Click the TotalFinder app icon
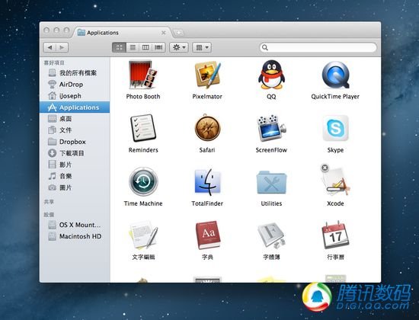This screenshot has height=320, width=419. (207, 181)
